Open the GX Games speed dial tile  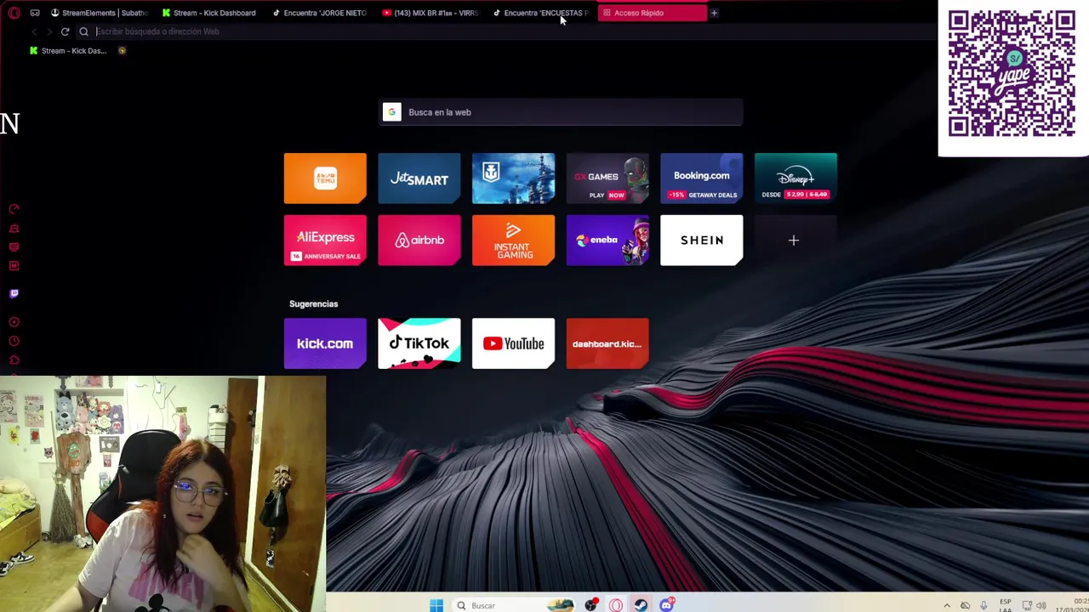coord(607,178)
